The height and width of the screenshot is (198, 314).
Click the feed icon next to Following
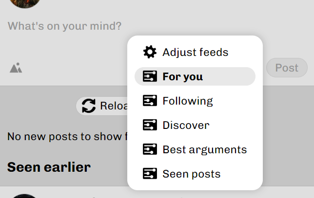[x=150, y=101]
